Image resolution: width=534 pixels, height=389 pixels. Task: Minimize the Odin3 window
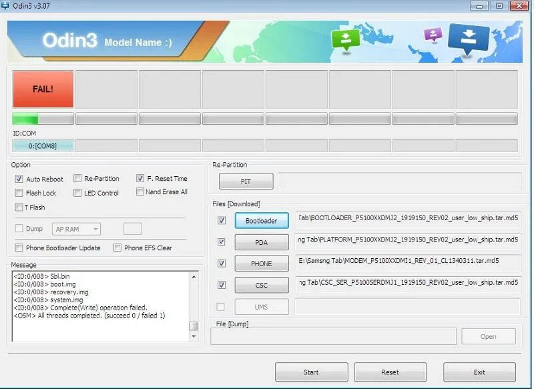[479, 6]
